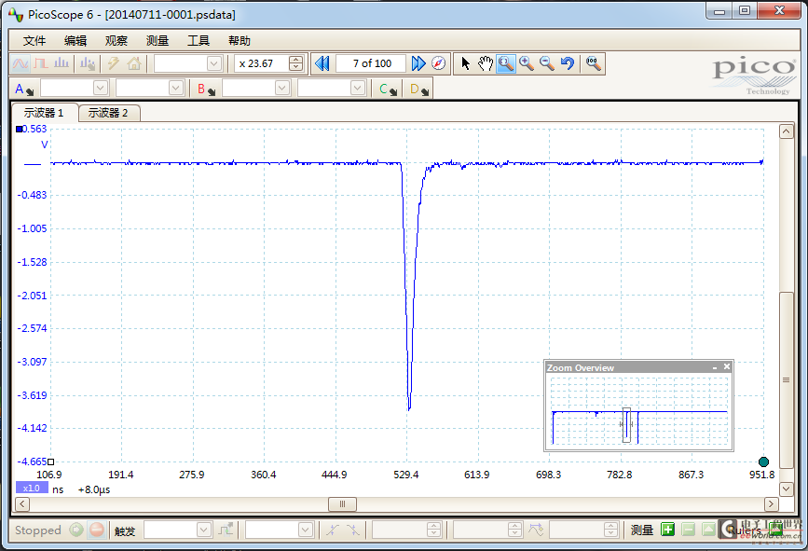
Task: Open the 工具 menu
Action: 199,41
